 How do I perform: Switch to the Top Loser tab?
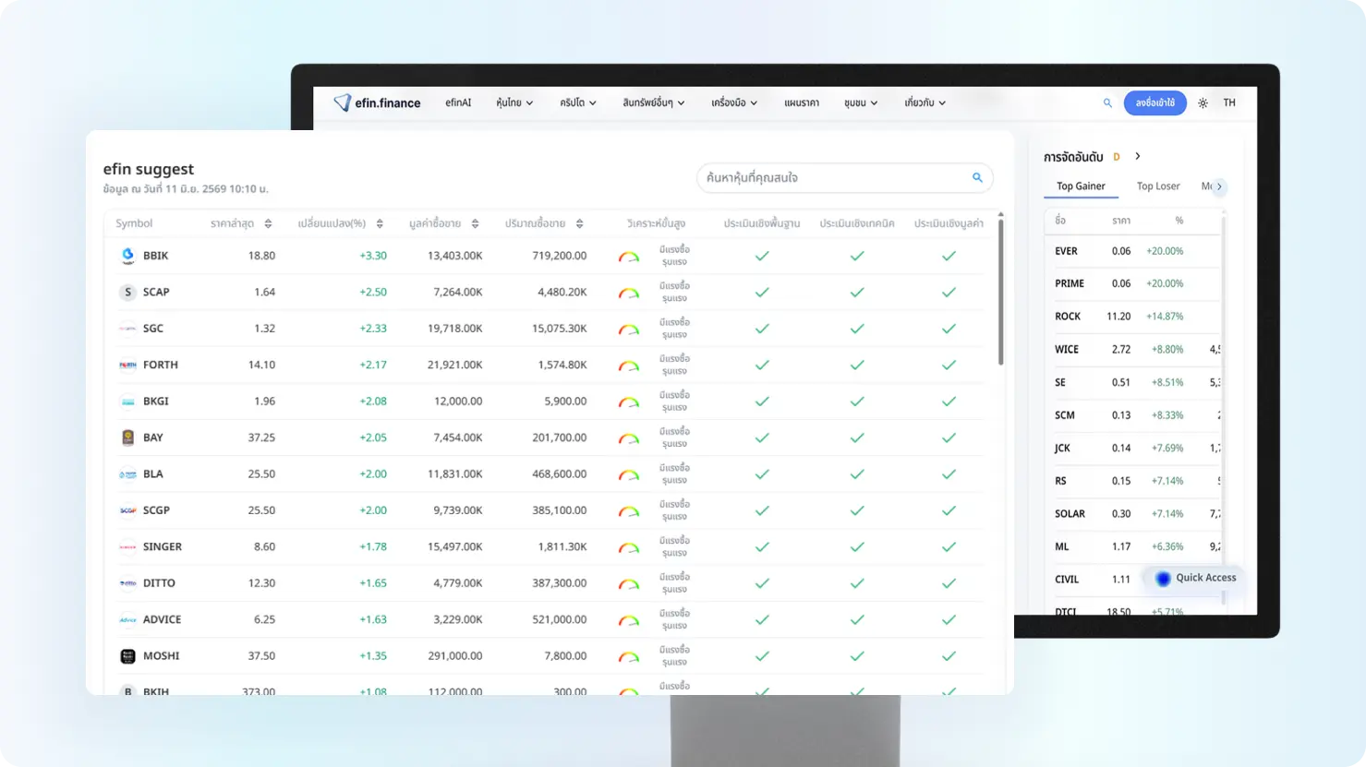tap(1158, 186)
